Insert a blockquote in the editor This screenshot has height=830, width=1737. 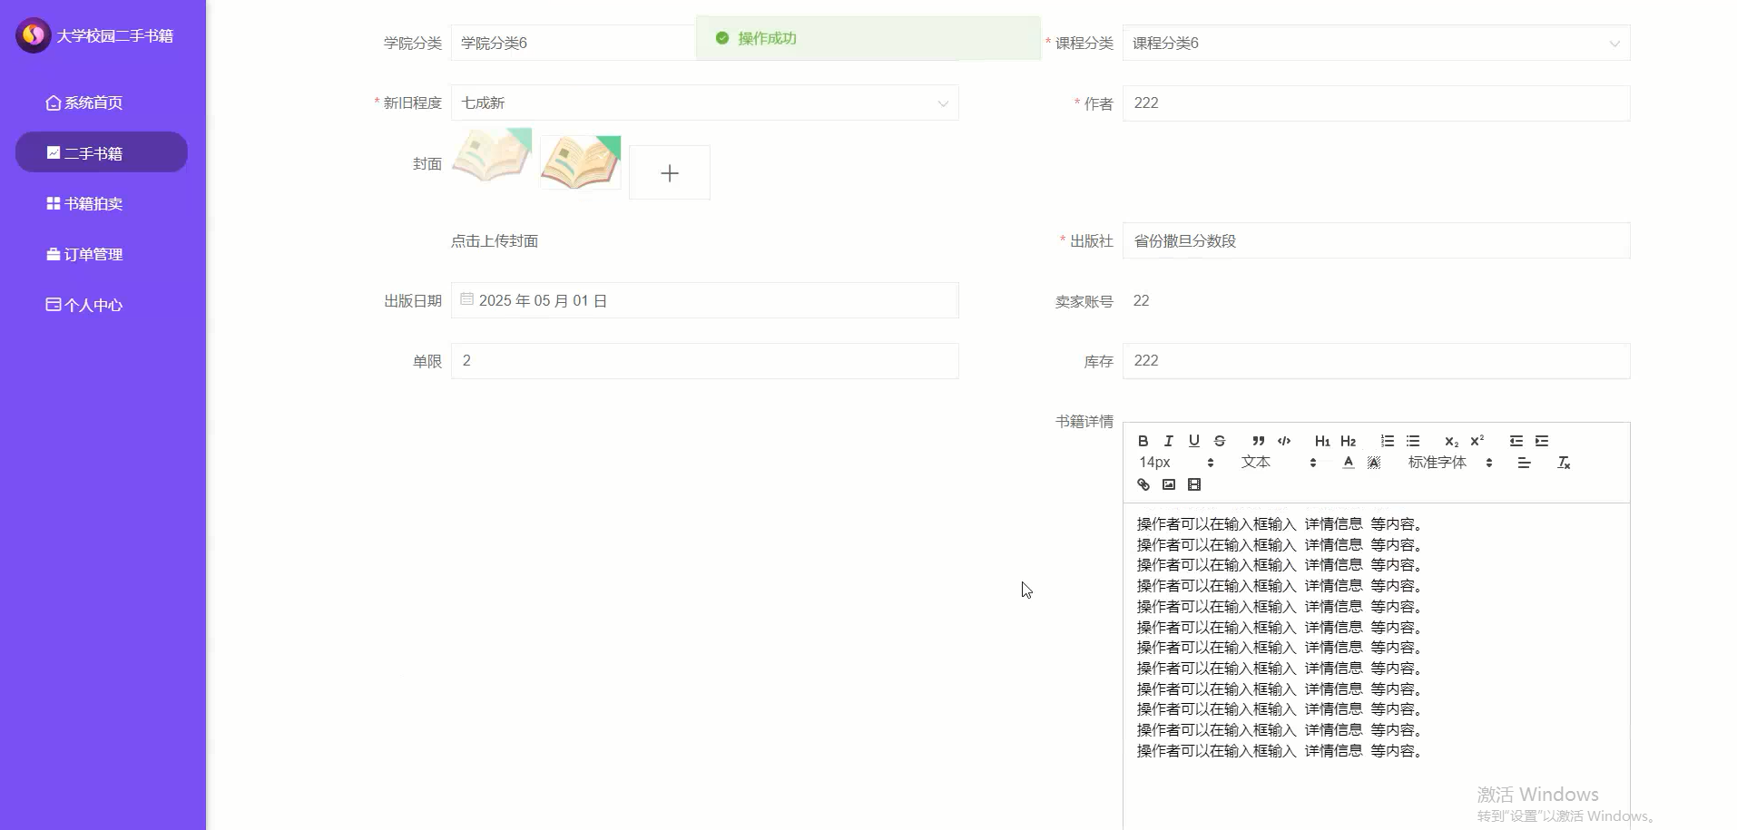point(1258,441)
